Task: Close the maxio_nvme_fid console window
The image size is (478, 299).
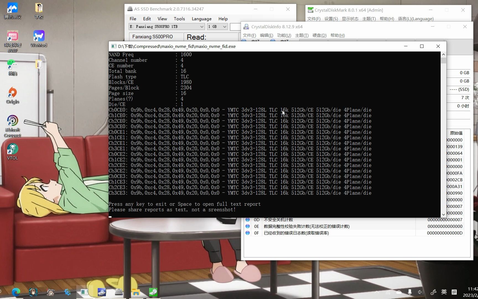Action: pos(438,46)
